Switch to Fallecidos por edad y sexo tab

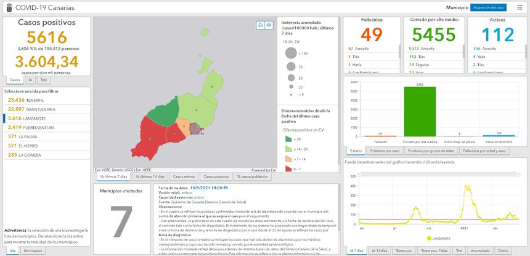(x=484, y=151)
